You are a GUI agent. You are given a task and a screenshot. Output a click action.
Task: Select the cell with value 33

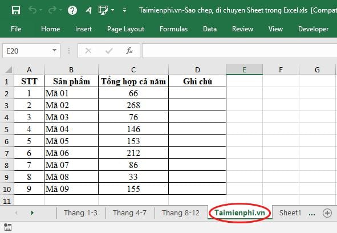133,177
